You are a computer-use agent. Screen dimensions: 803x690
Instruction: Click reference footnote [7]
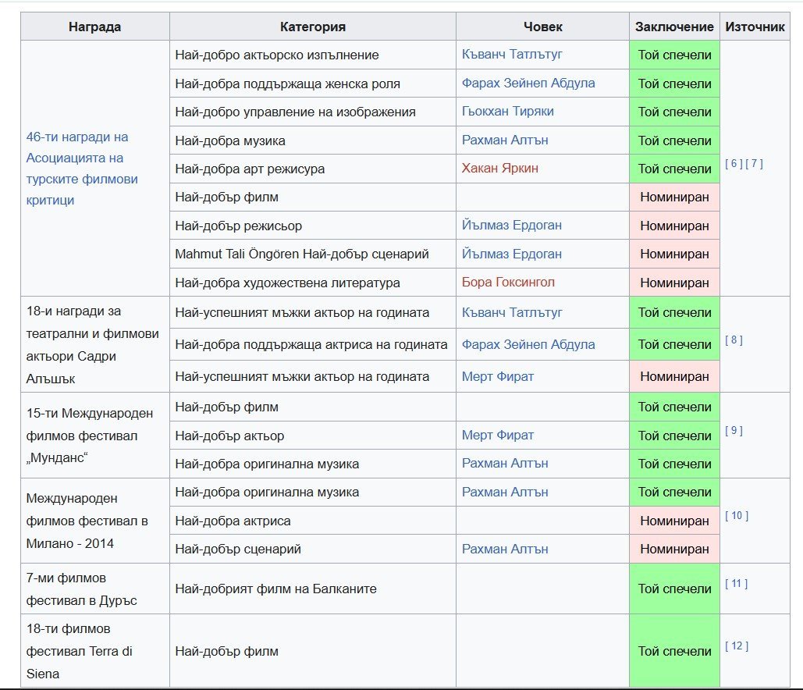point(754,164)
